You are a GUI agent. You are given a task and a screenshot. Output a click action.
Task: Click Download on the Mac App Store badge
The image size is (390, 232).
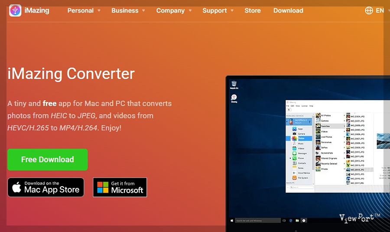click(46, 187)
